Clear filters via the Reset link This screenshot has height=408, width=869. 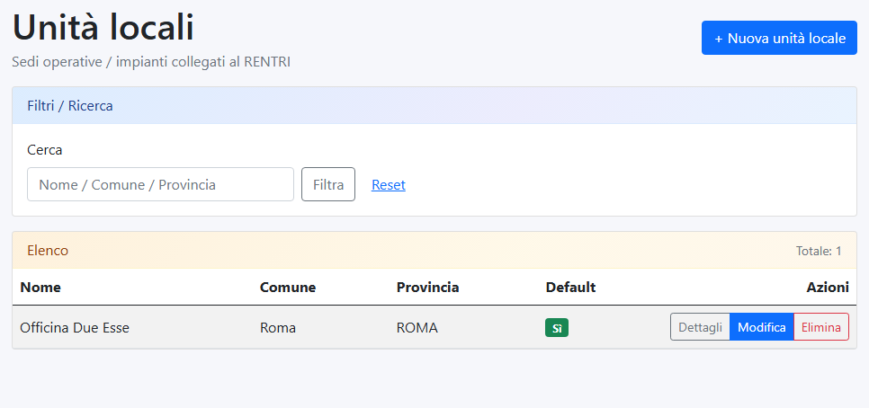389,185
